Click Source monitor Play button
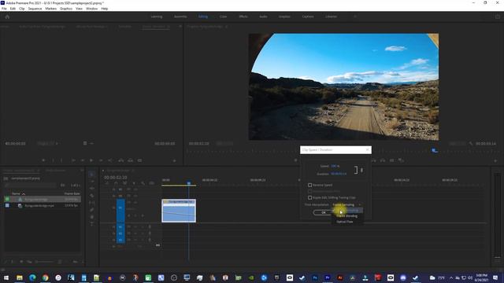 (91, 160)
